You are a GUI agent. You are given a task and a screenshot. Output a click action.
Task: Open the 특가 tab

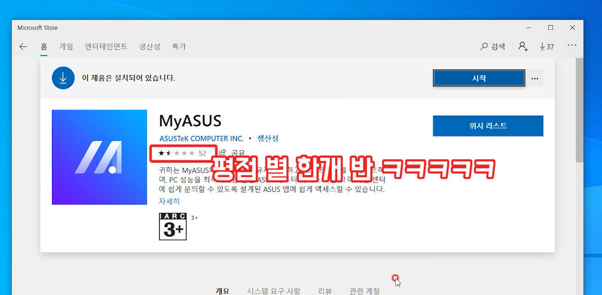(179, 46)
